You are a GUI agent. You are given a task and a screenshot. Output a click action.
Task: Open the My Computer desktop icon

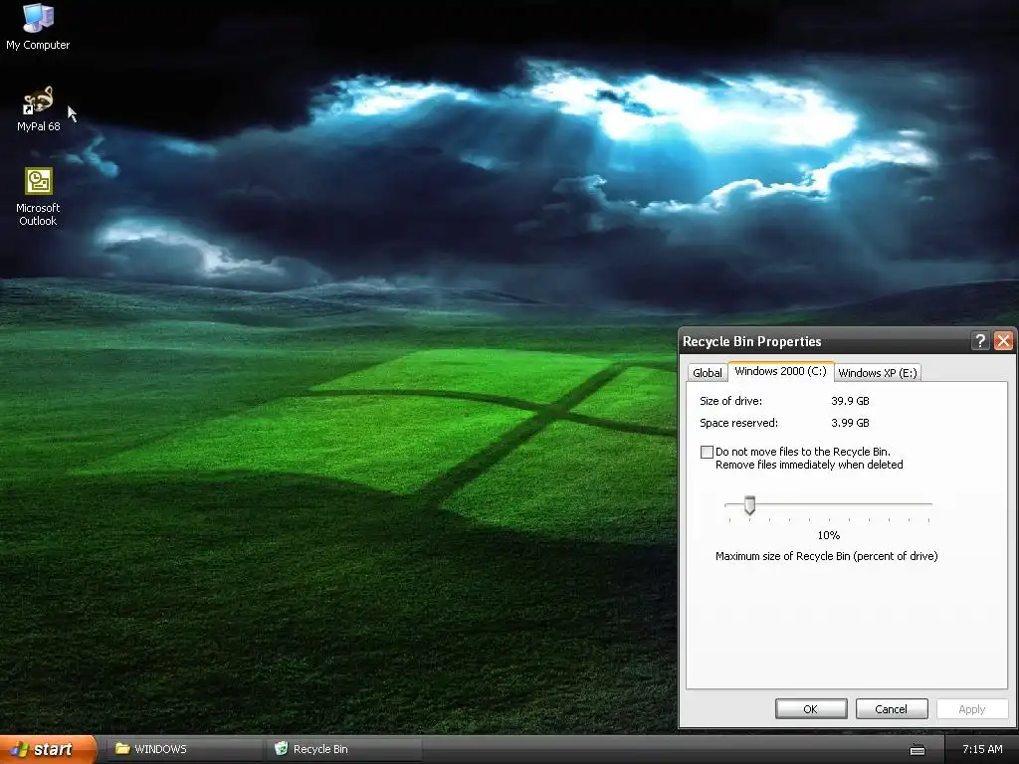click(x=38, y=26)
